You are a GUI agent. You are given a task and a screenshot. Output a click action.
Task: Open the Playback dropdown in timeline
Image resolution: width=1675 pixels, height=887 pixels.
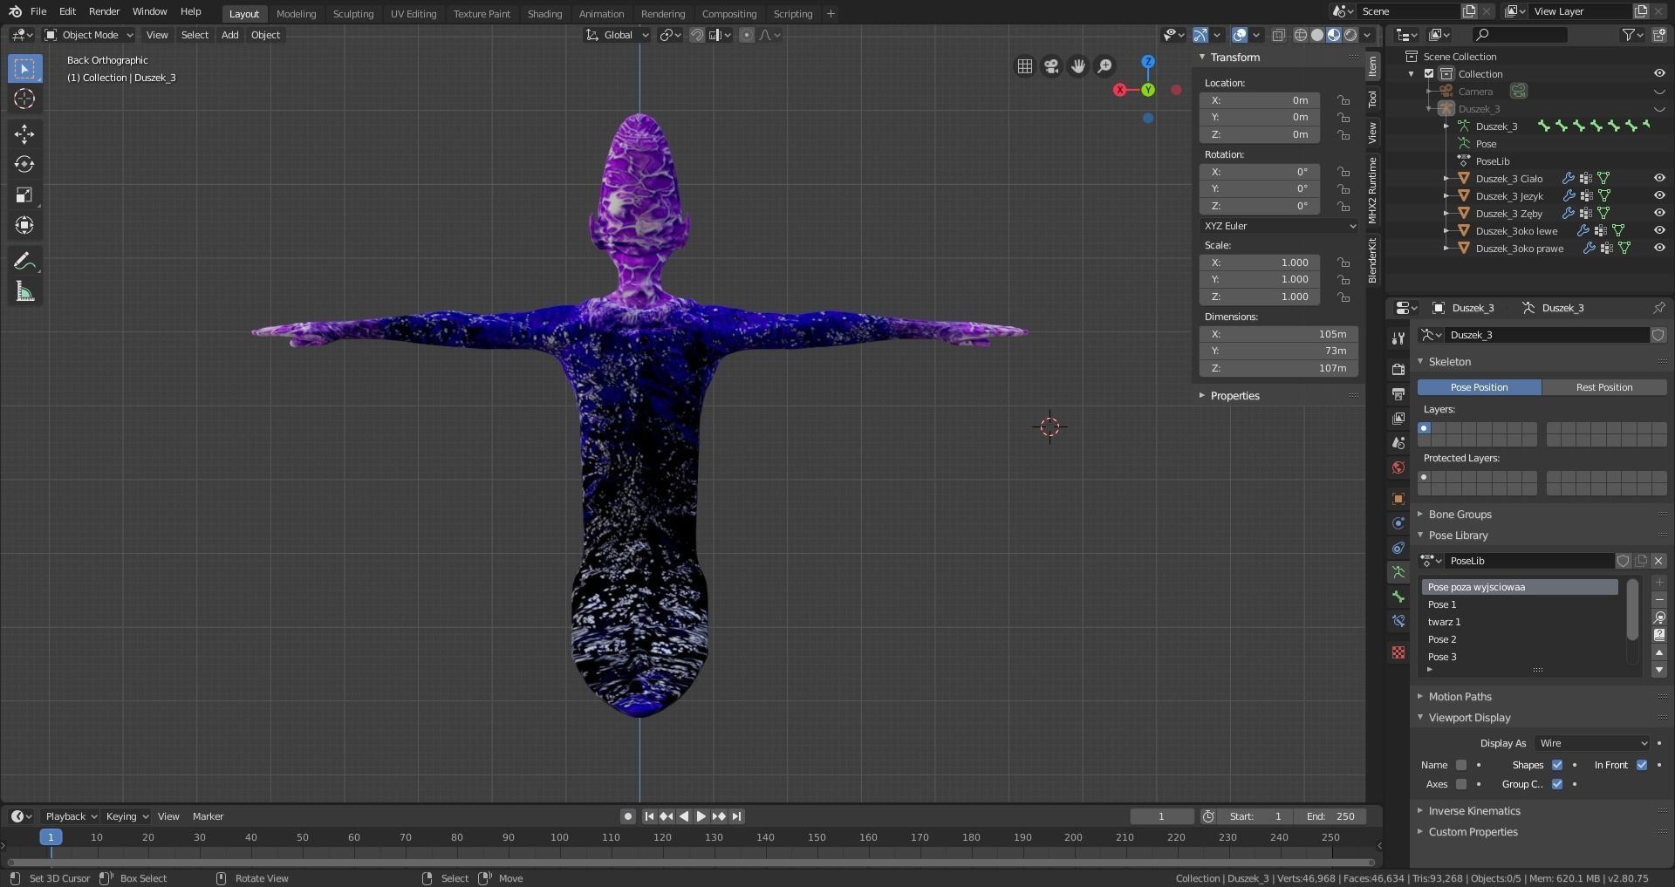[71, 816]
